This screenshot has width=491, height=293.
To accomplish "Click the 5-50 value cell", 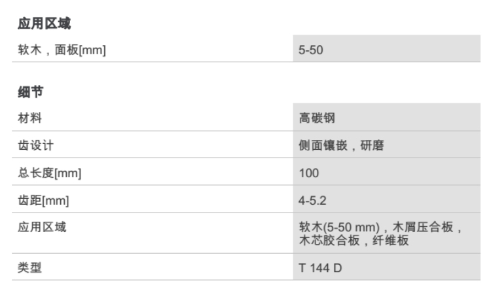I will 309,50.
